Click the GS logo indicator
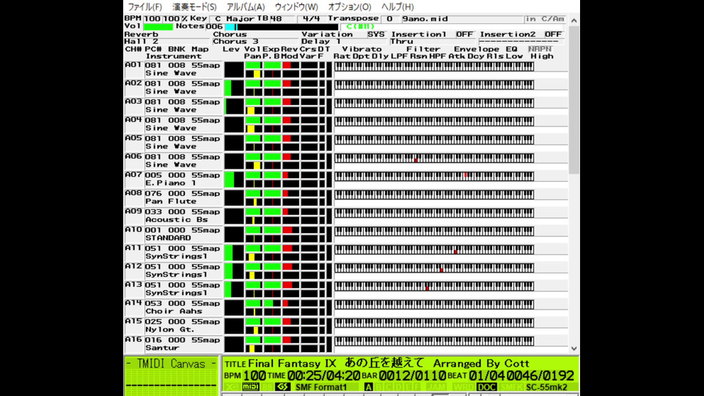This screenshot has height=396, width=704. [282, 387]
